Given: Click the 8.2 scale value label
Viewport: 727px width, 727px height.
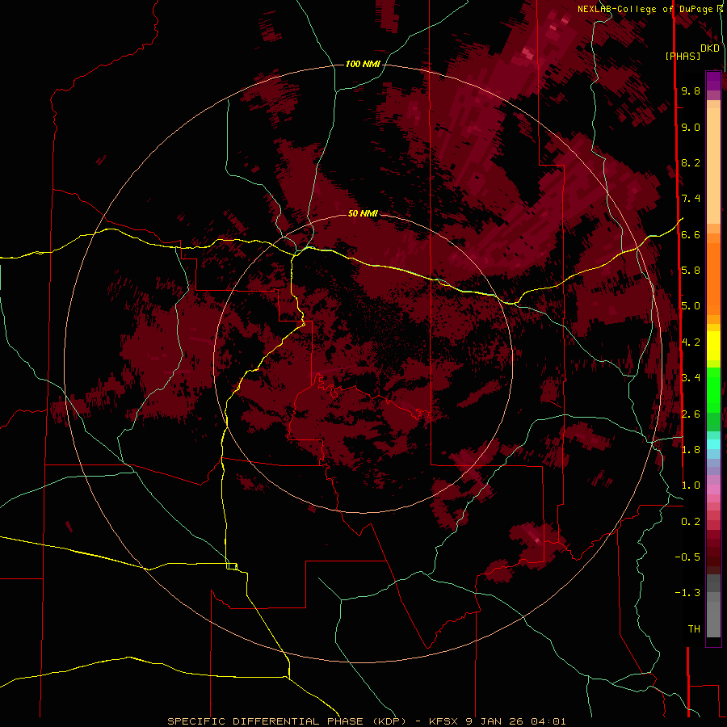Looking at the screenshot, I should pos(691,162).
